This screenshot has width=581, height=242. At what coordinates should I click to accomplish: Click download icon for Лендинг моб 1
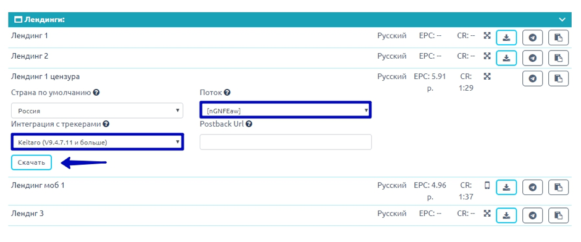[506, 187]
